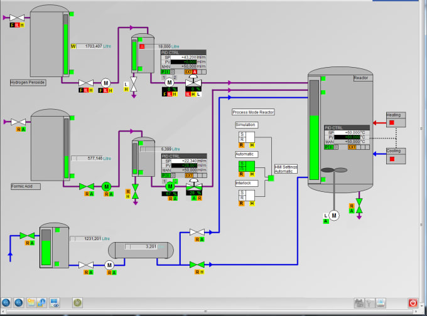Click the second blue globe toolbar icon
The image size is (427, 316).
click(18, 302)
